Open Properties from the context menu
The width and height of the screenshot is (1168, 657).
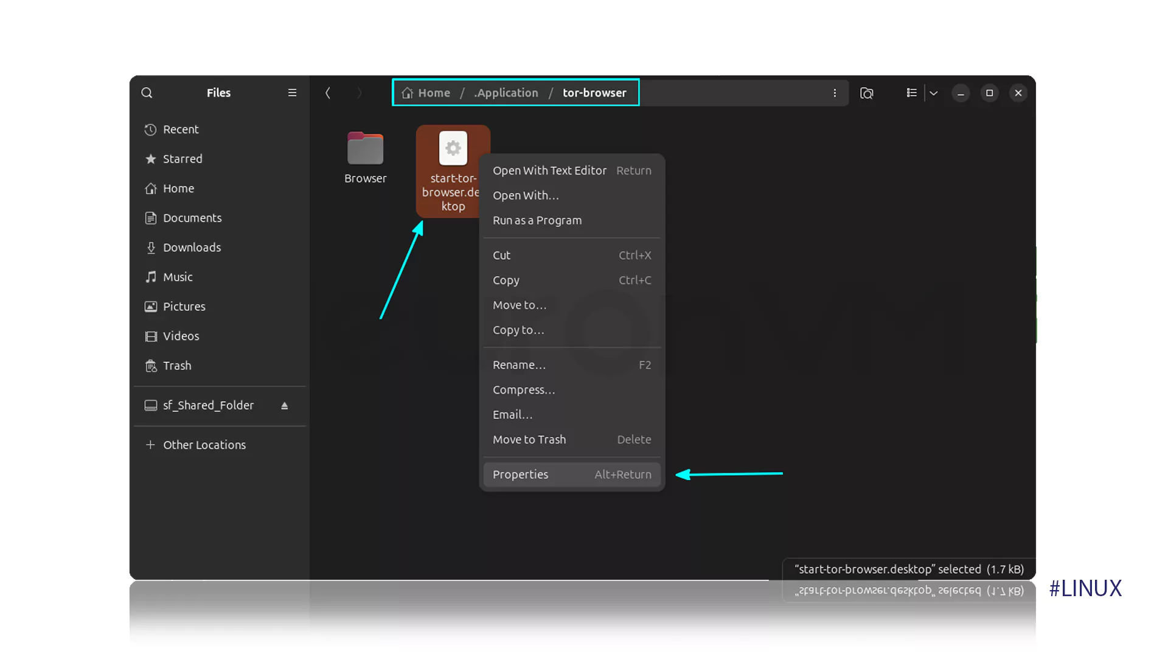click(572, 474)
